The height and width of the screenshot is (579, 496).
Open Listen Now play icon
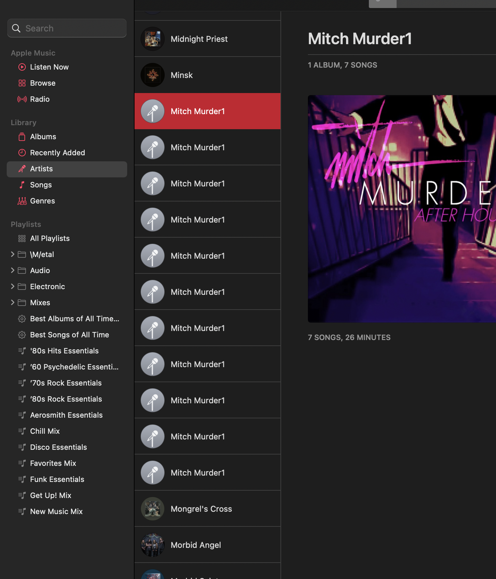click(22, 67)
